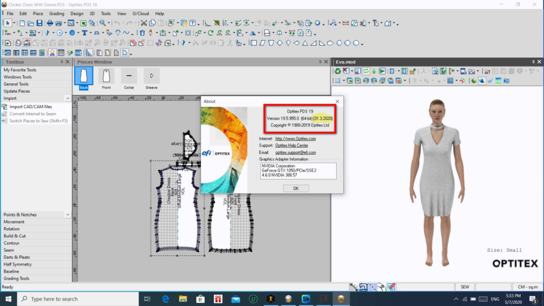
Task: Cut selection with scissors icon
Action: click(143, 23)
